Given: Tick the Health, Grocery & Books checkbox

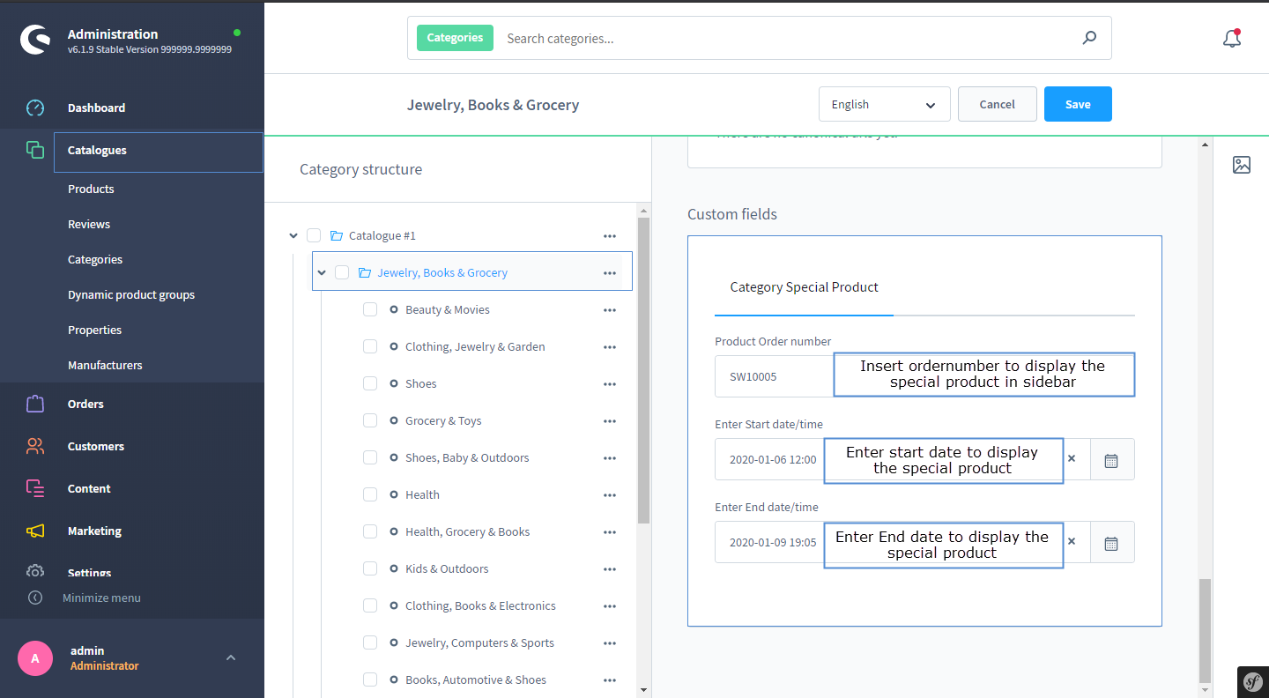Looking at the screenshot, I should coord(370,531).
